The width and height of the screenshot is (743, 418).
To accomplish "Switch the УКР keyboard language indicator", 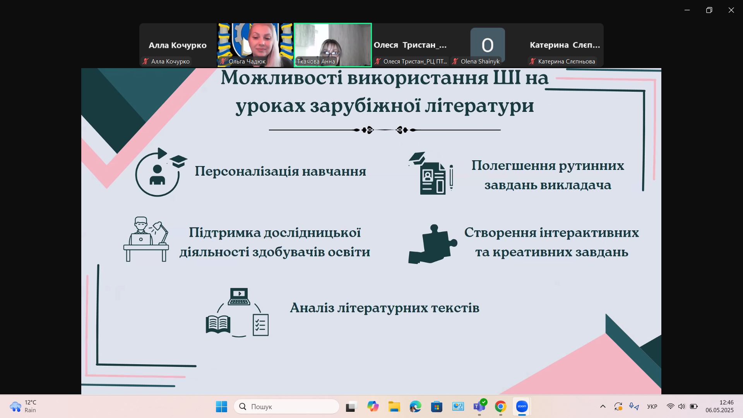I will pyautogui.click(x=652, y=406).
